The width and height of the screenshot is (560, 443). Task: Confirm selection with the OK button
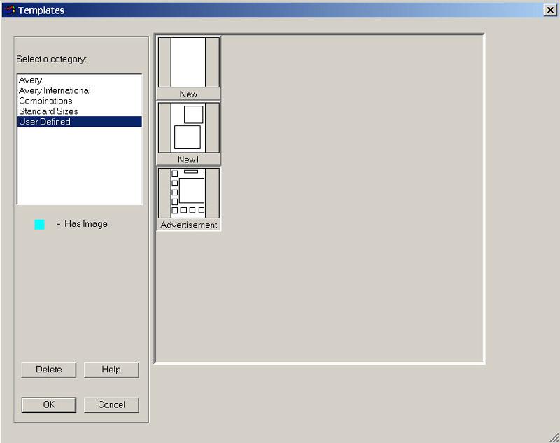tap(48, 405)
